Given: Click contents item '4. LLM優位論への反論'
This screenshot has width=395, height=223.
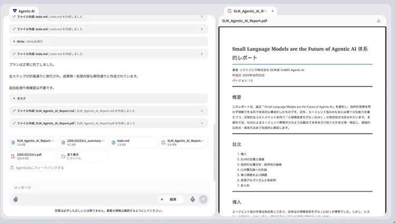Looking at the screenshot, I should click(x=252, y=170).
